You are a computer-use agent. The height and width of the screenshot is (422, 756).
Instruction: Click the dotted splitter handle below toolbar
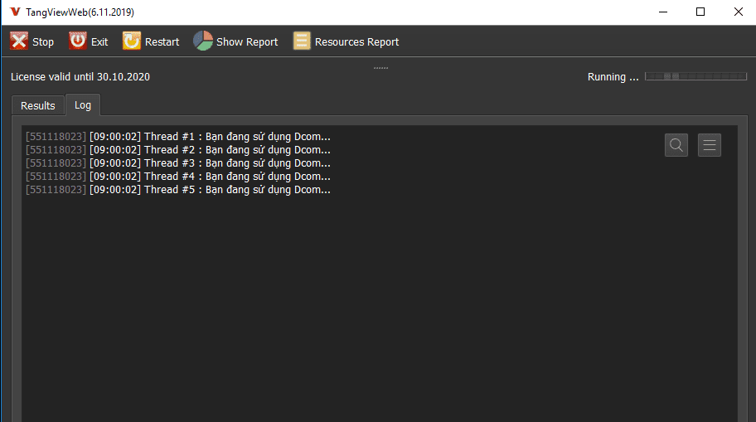coord(380,67)
